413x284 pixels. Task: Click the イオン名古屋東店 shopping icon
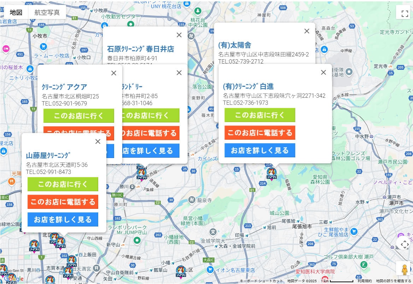pos(210,270)
